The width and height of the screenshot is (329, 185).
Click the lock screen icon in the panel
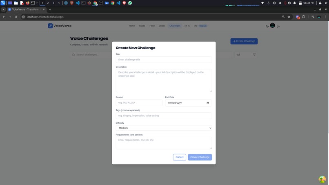pyautogui.click(x=320, y=3)
